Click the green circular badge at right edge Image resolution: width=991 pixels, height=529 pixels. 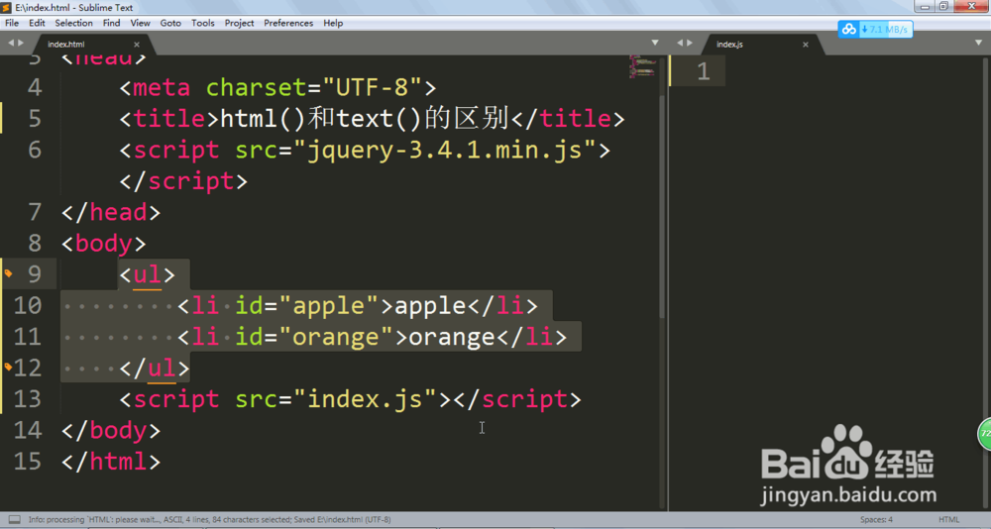coord(985,434)
